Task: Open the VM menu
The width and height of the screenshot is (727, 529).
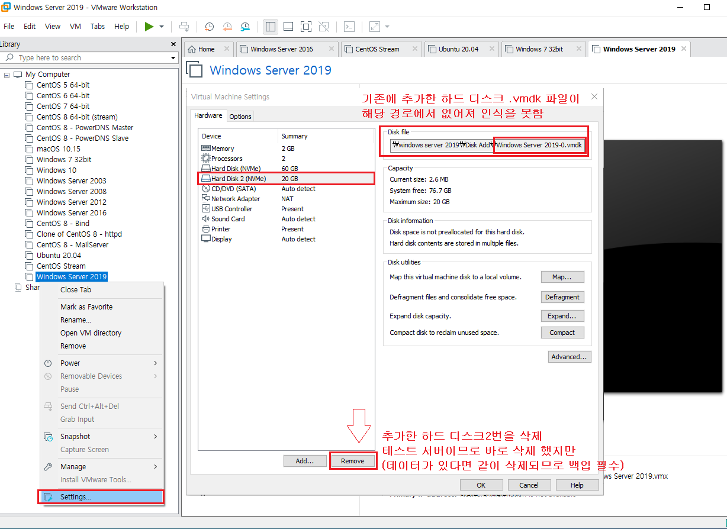Action: click(x=75, y=27)
